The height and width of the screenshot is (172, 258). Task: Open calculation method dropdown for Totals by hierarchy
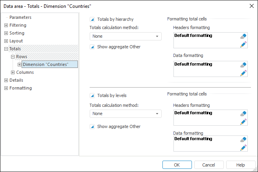[x=157, y=36]
